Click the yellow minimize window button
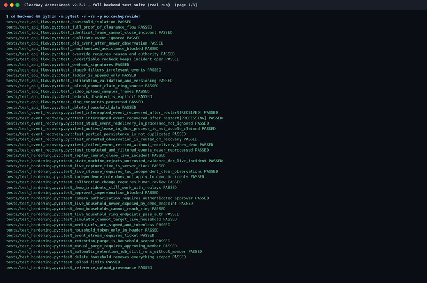 click(12, 5)
